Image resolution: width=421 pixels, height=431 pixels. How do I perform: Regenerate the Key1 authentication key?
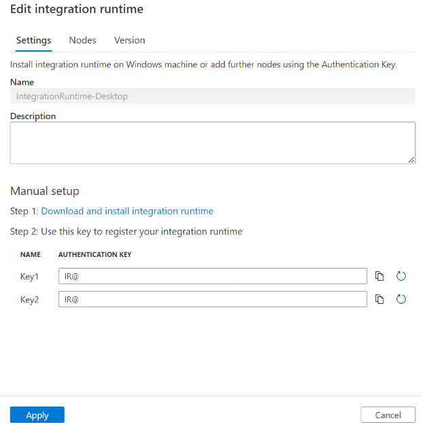click(x=401, y=276)
